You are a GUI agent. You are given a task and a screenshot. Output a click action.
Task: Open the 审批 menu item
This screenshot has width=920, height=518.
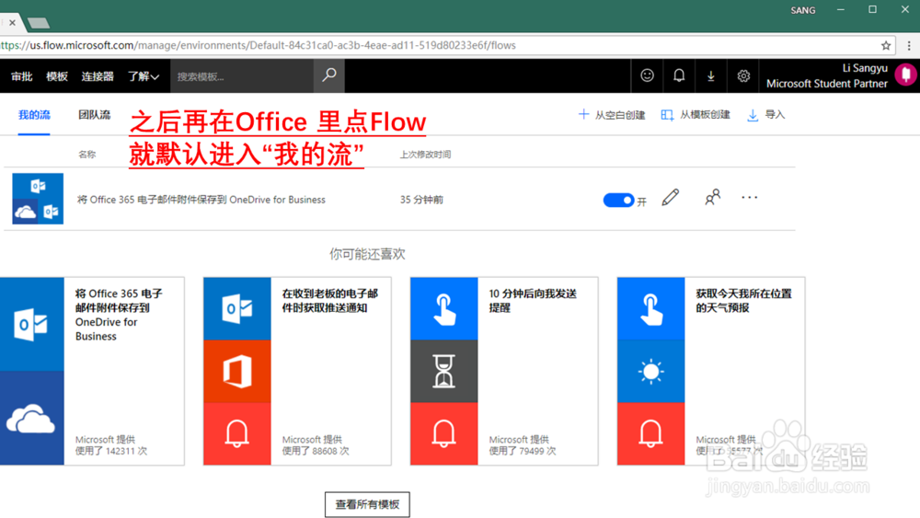point(22,76)
